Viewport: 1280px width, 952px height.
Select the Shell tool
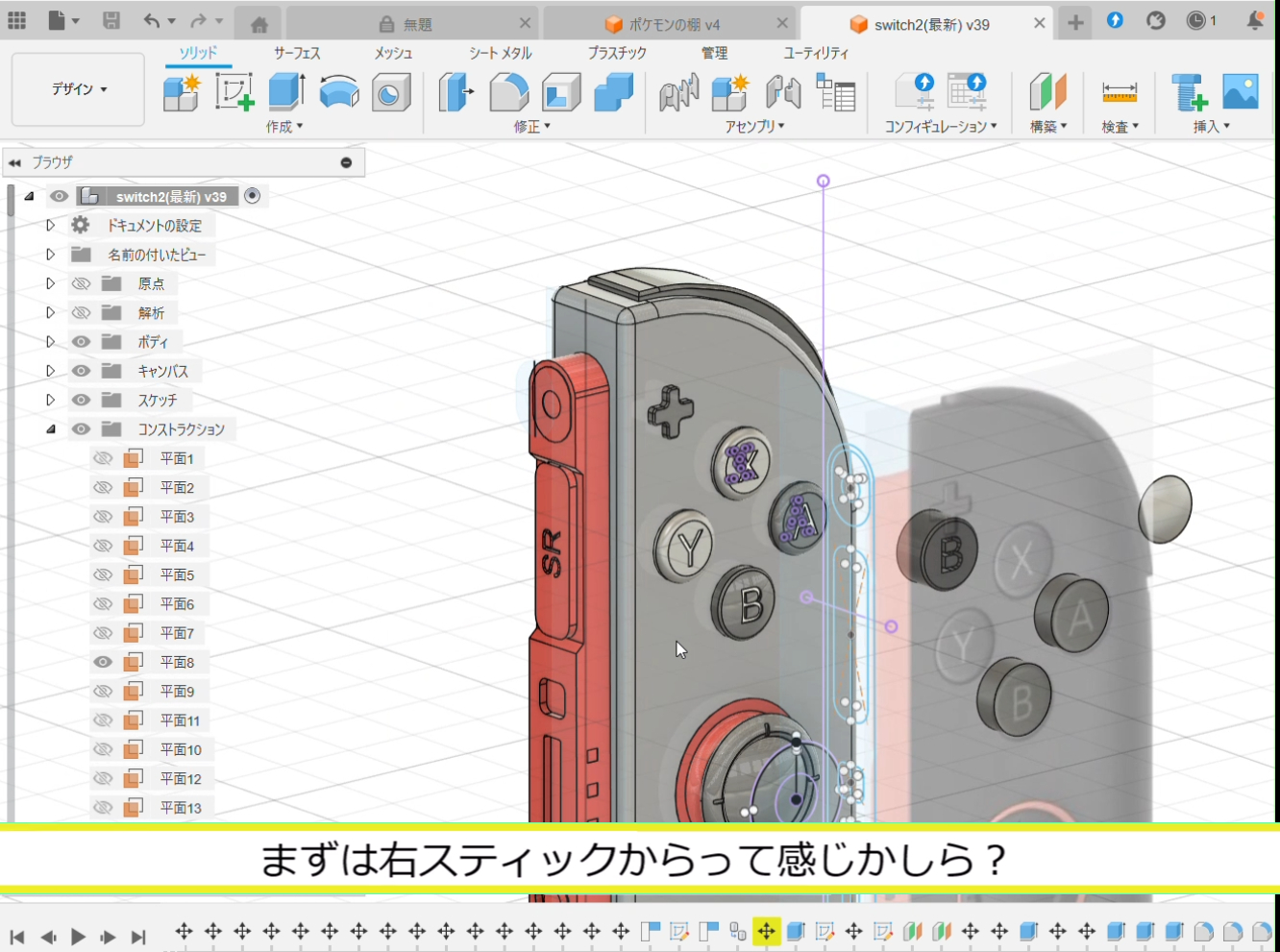pos(561,93)
